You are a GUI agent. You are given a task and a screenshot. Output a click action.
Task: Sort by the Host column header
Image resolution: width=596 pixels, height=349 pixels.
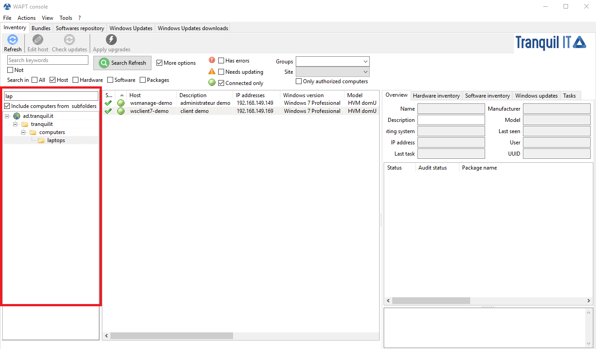[151, 95]
